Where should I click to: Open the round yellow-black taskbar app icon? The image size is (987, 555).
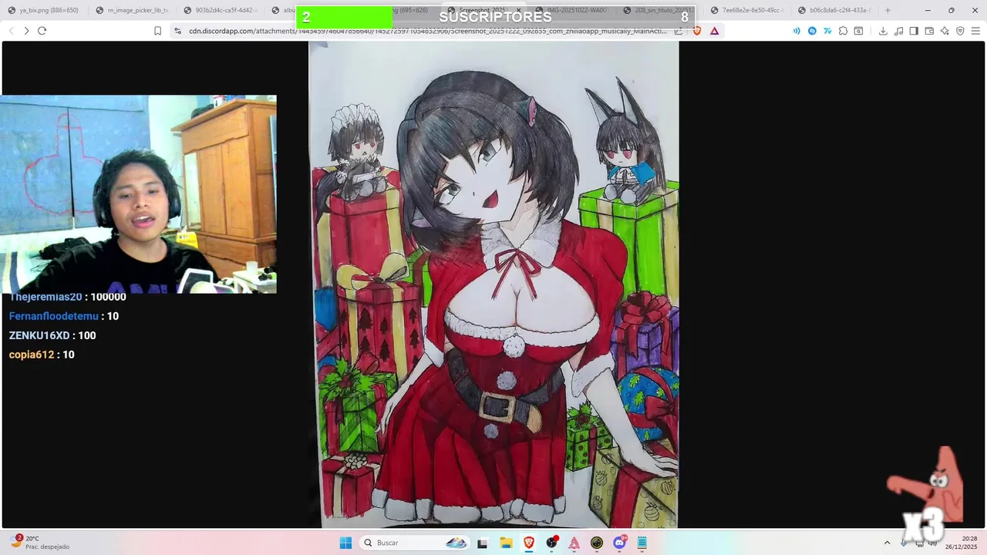[x=597, y=543]
